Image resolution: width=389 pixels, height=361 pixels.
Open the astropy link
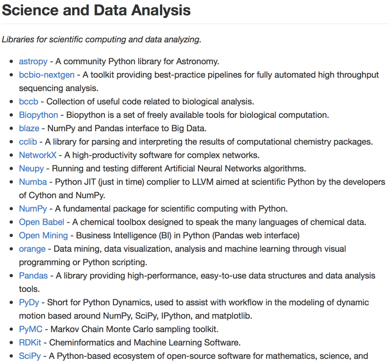(x=33, y=61)
